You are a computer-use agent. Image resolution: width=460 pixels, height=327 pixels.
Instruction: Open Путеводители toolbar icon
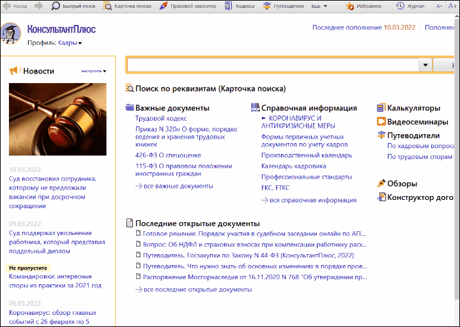tap(266, 6)
